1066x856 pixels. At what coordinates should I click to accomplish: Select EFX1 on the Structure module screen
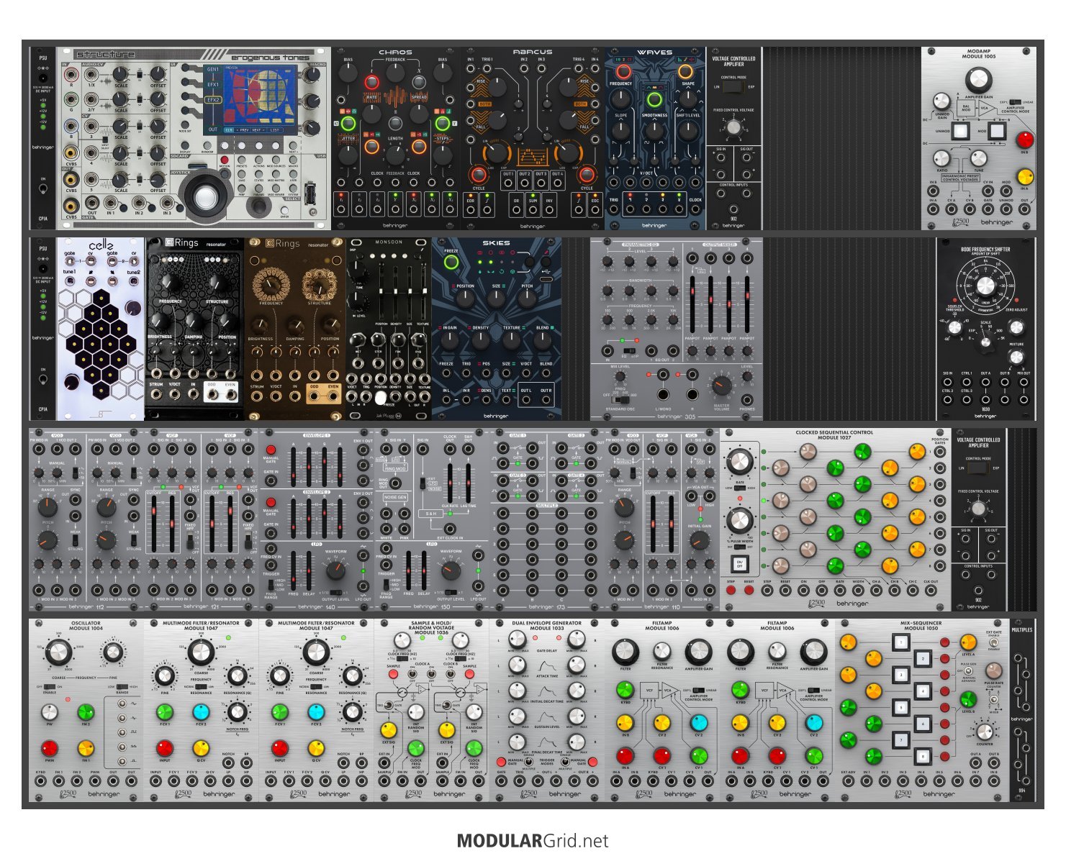213,85
